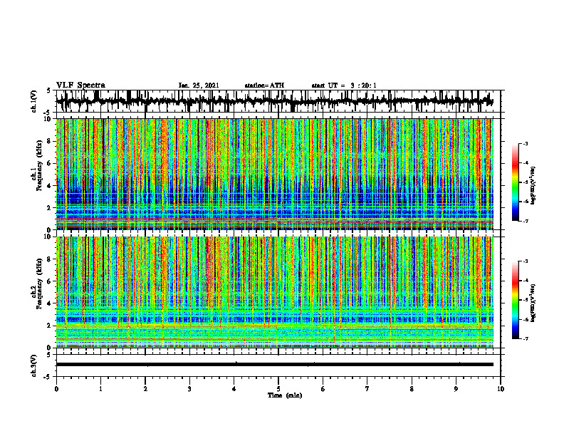564x436 pixels.
Task: Click the 'station=ATH' label
Action: click(264, 85)
